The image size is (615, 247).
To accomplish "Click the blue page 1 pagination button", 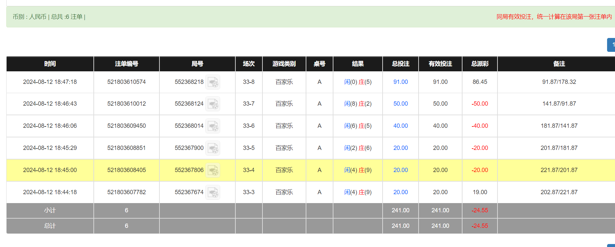I will [612, 45].
